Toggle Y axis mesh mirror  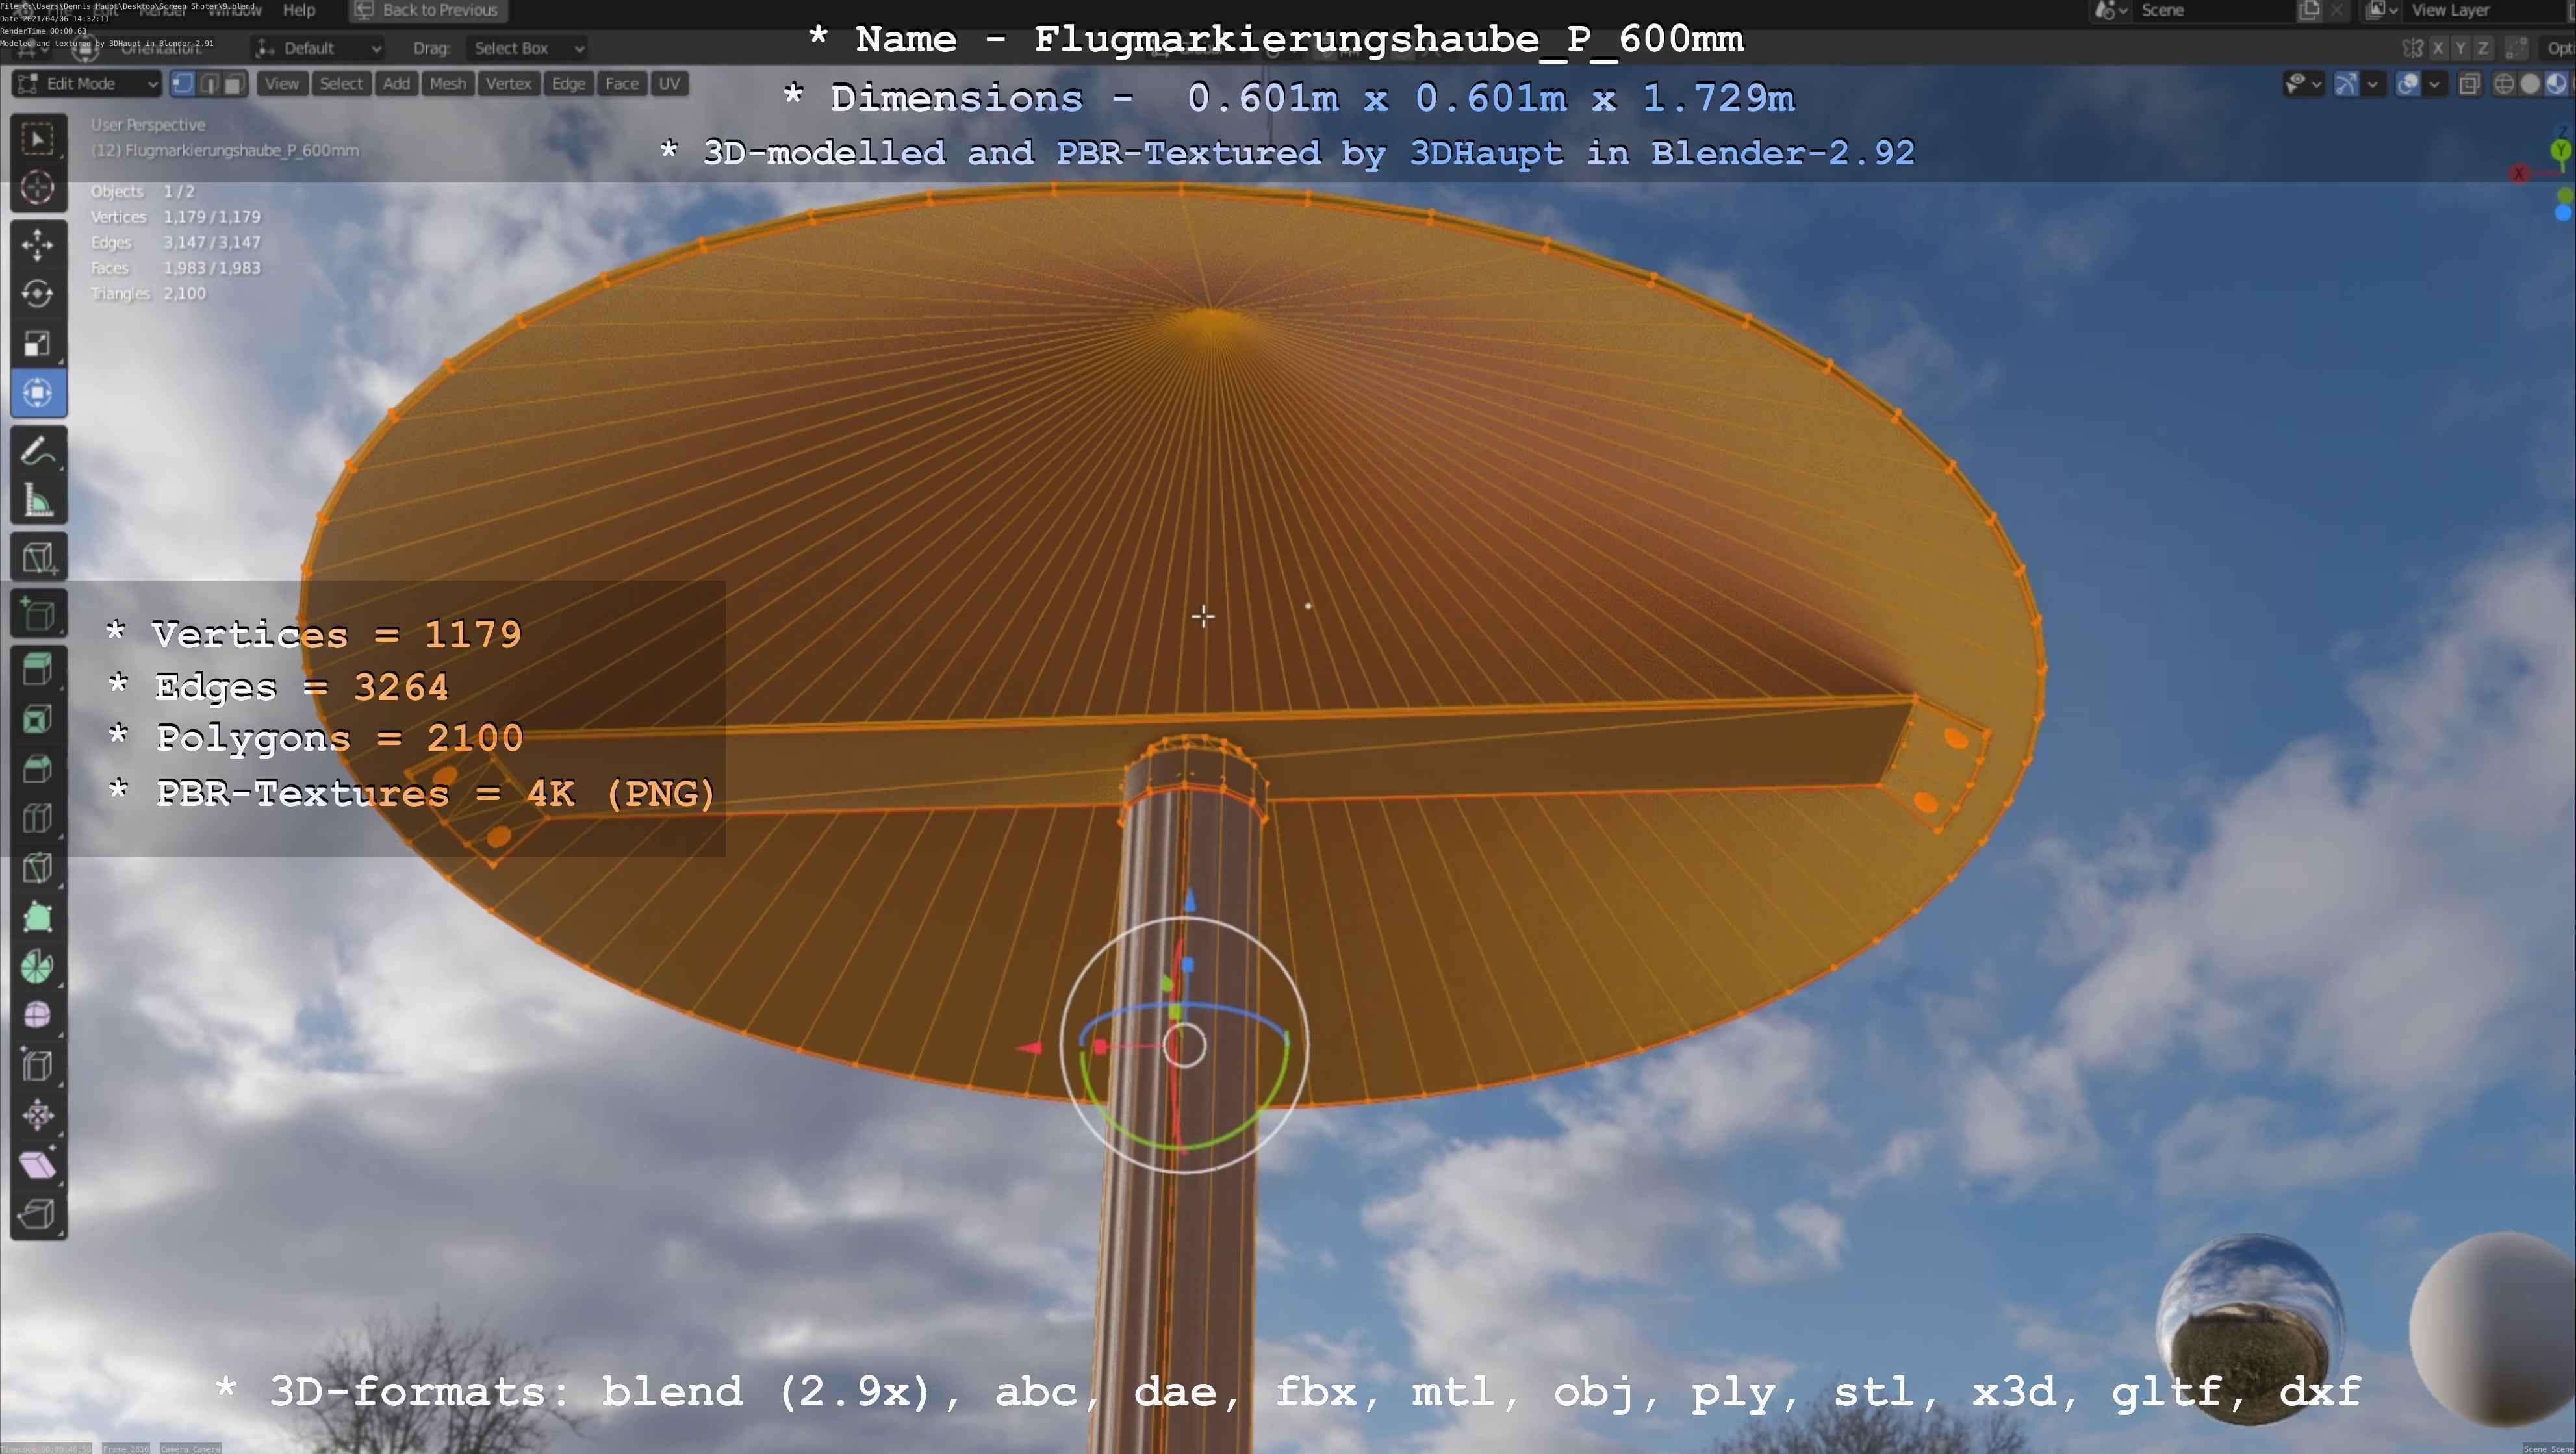pyautogui.click(x=2460, y=48)
